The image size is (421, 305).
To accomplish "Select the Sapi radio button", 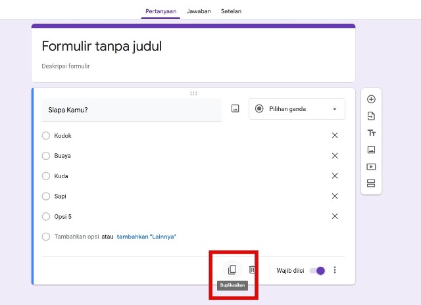I will [46, 197].
